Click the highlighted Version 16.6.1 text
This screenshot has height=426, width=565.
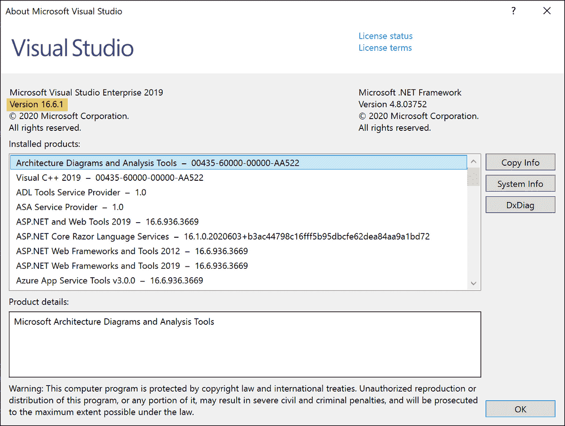pyautogui.click(x=37, y=104)
